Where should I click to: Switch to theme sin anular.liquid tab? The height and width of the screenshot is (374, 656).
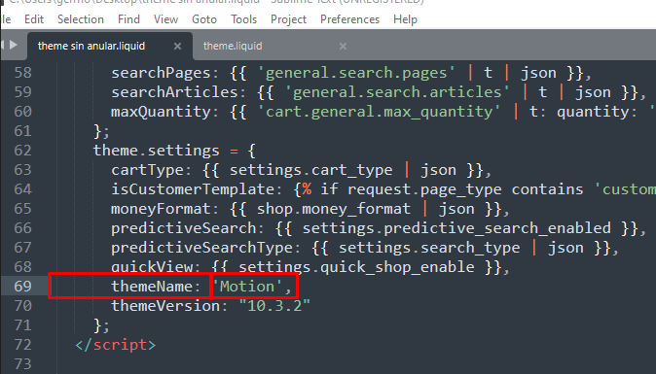(110, 46)
